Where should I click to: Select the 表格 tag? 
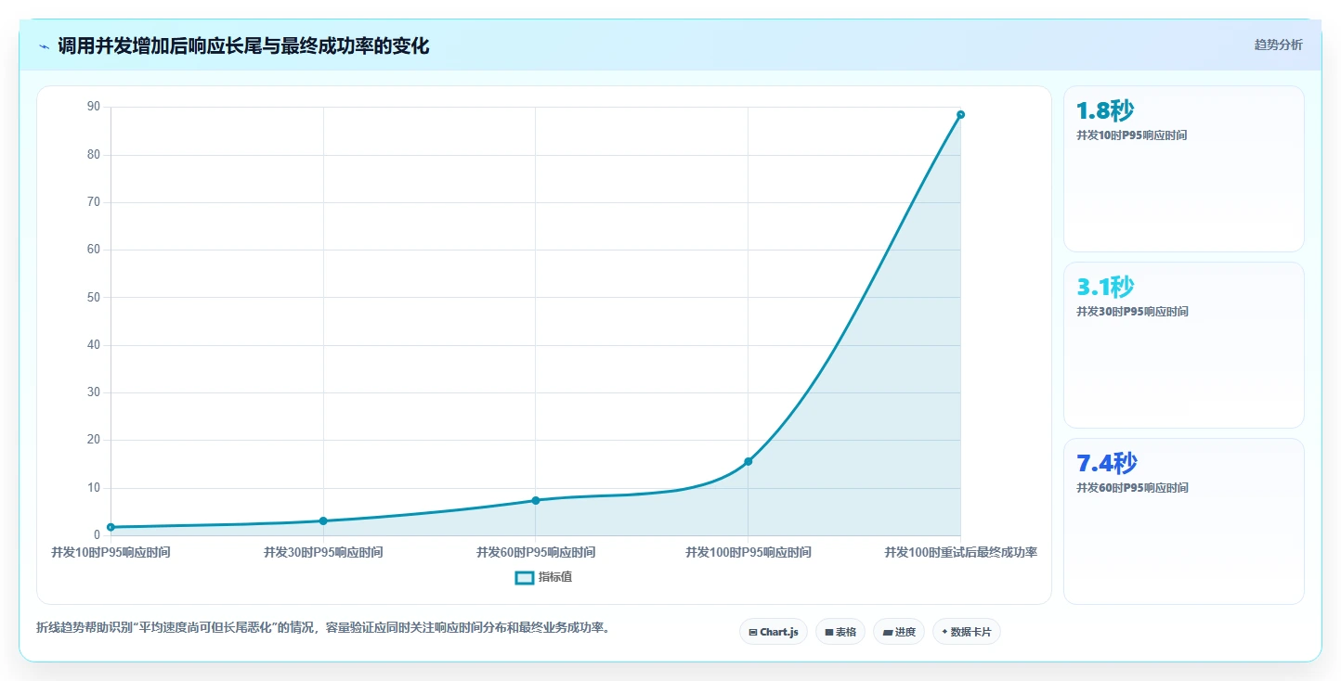840,632
